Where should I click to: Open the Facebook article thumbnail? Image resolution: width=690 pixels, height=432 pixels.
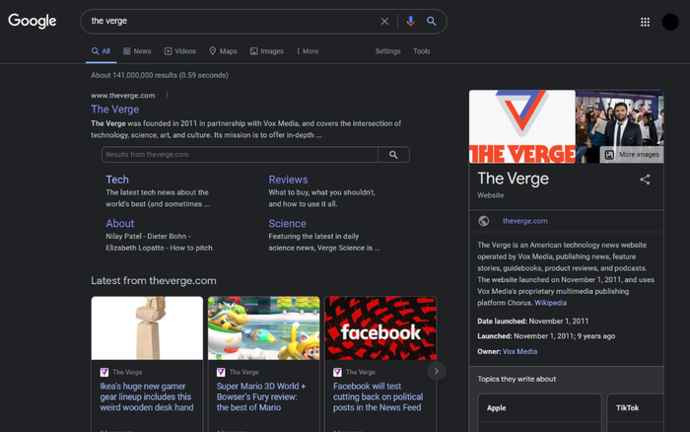(x=380, y=328)
